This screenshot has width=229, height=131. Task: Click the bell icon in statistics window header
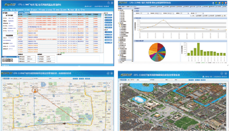[213, 3]
